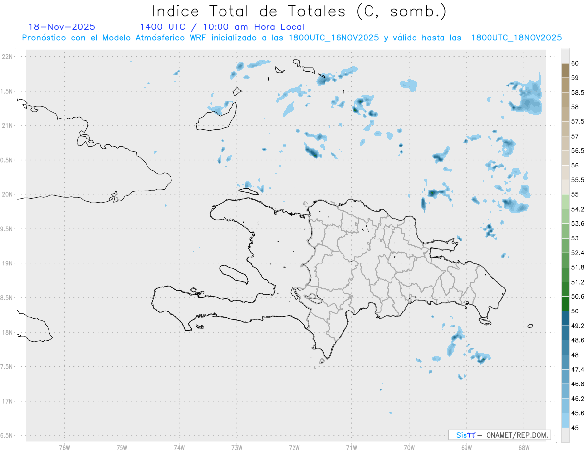Click the '72W' longitude label
Image resolution: width=588 pixels, height=454 pixels.
pos(294,447)
